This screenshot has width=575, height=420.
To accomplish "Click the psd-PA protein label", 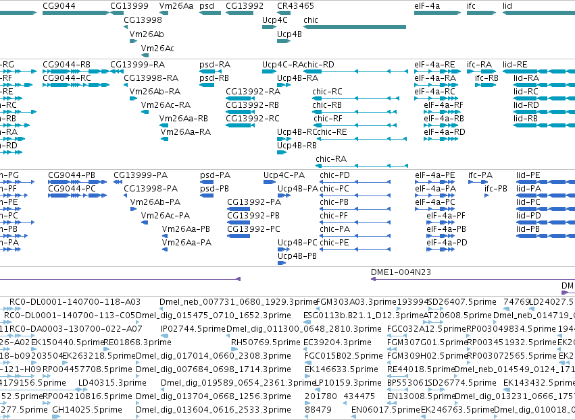I will click(216, 175).
